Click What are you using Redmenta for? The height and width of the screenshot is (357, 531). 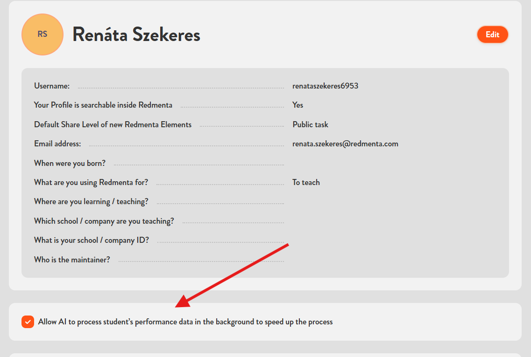(x=91, y=182)
